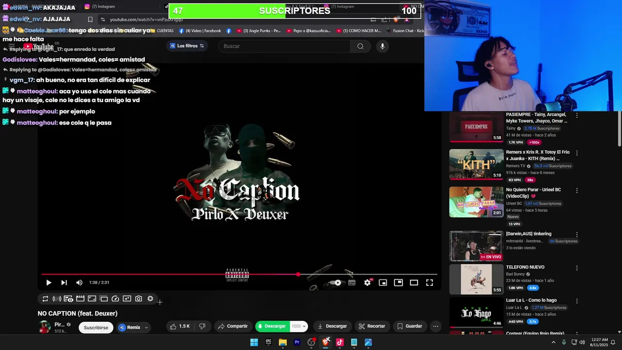This screenshot has height=350, width=622.
Task: Click the film clapper icon below player
Action: [x=80, y=299]
